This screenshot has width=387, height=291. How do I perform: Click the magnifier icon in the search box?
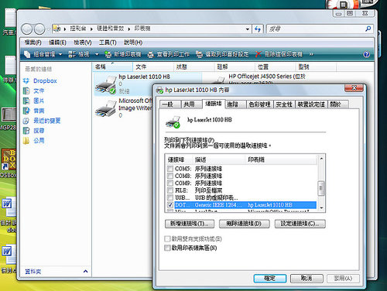(368, 29)
